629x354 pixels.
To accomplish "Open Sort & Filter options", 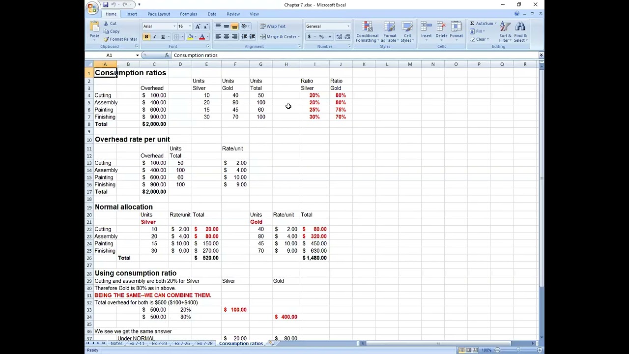I will click(505, 31).
